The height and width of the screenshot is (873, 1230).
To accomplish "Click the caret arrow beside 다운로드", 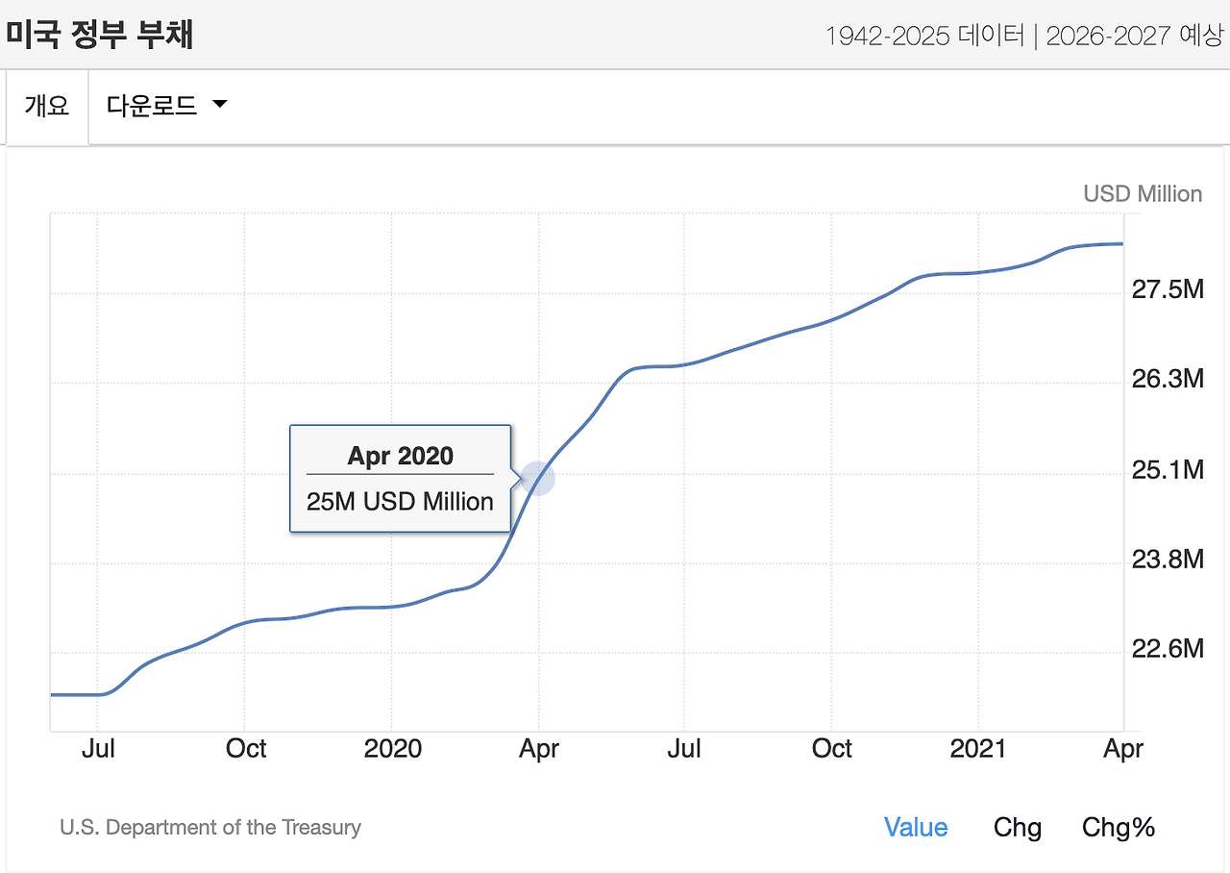I will click(219, 104).
